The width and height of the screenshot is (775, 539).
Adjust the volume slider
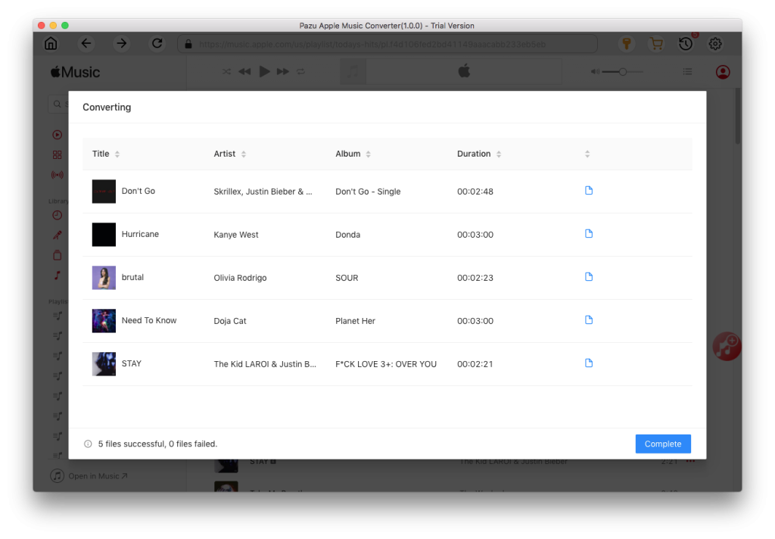coord(622,72)
